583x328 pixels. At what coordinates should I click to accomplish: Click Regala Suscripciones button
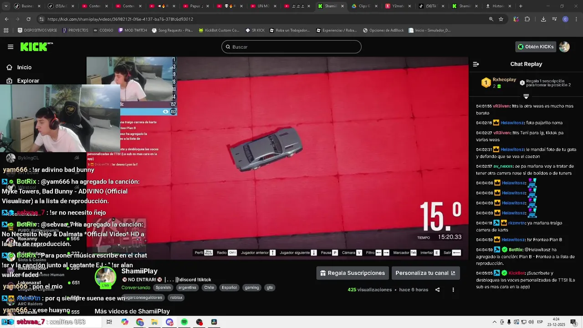tap(353, 273)
